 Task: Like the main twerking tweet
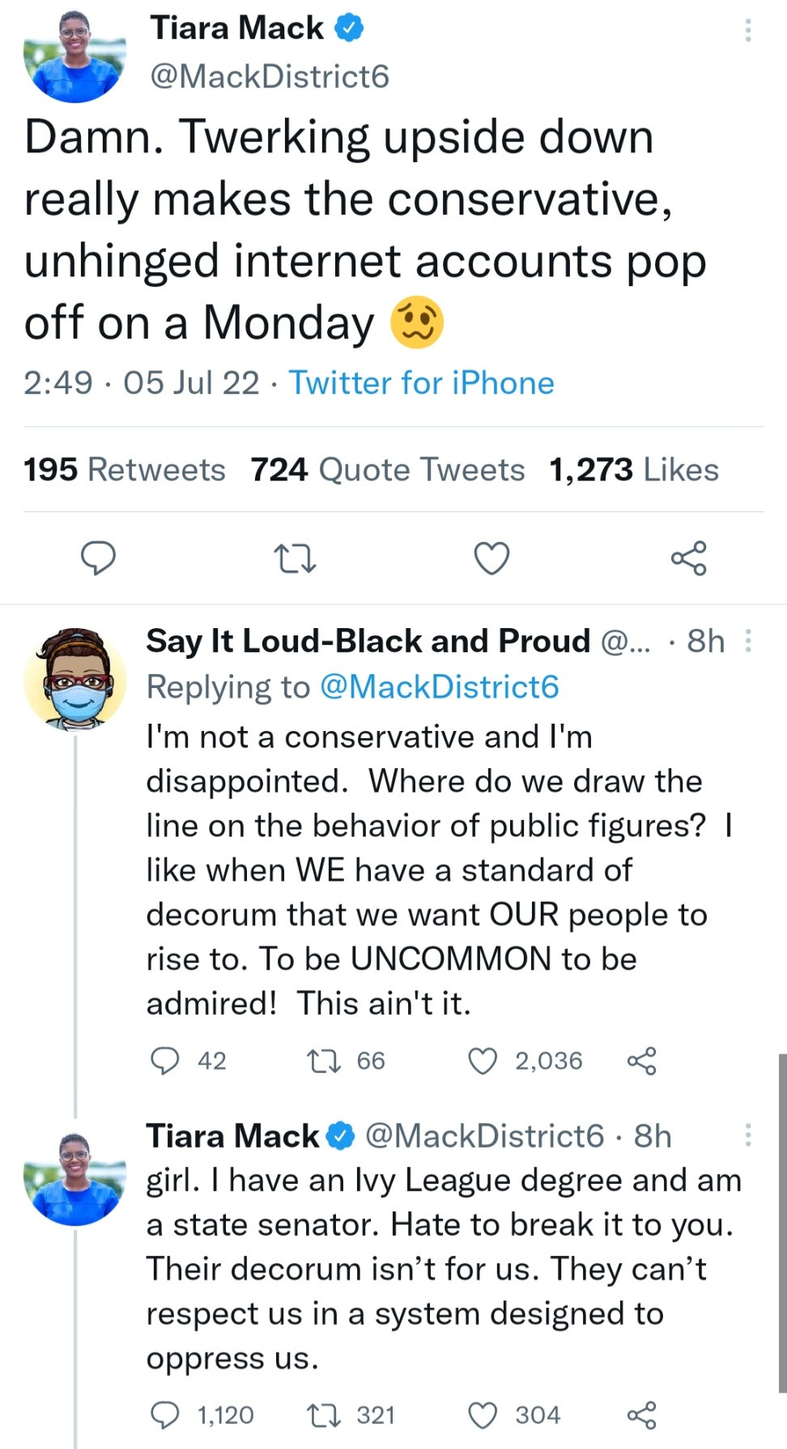click(x=491, y=558)
